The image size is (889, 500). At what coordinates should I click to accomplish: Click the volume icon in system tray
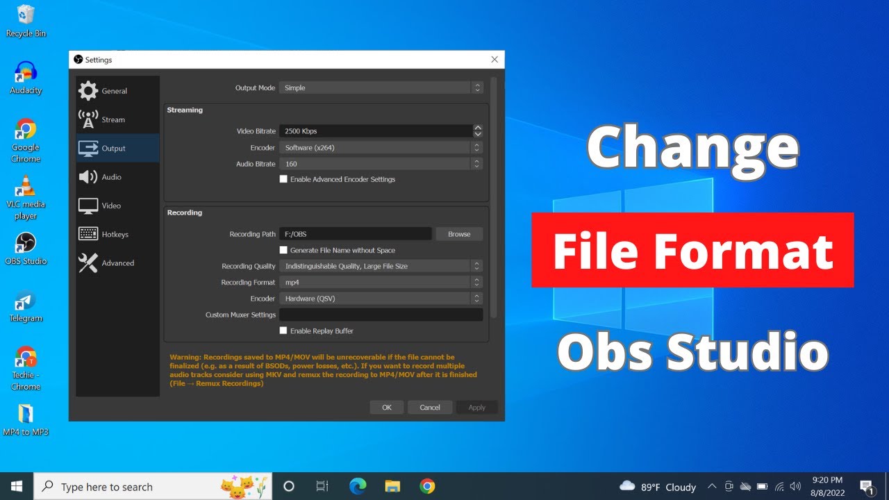click(x=795, y=486)
